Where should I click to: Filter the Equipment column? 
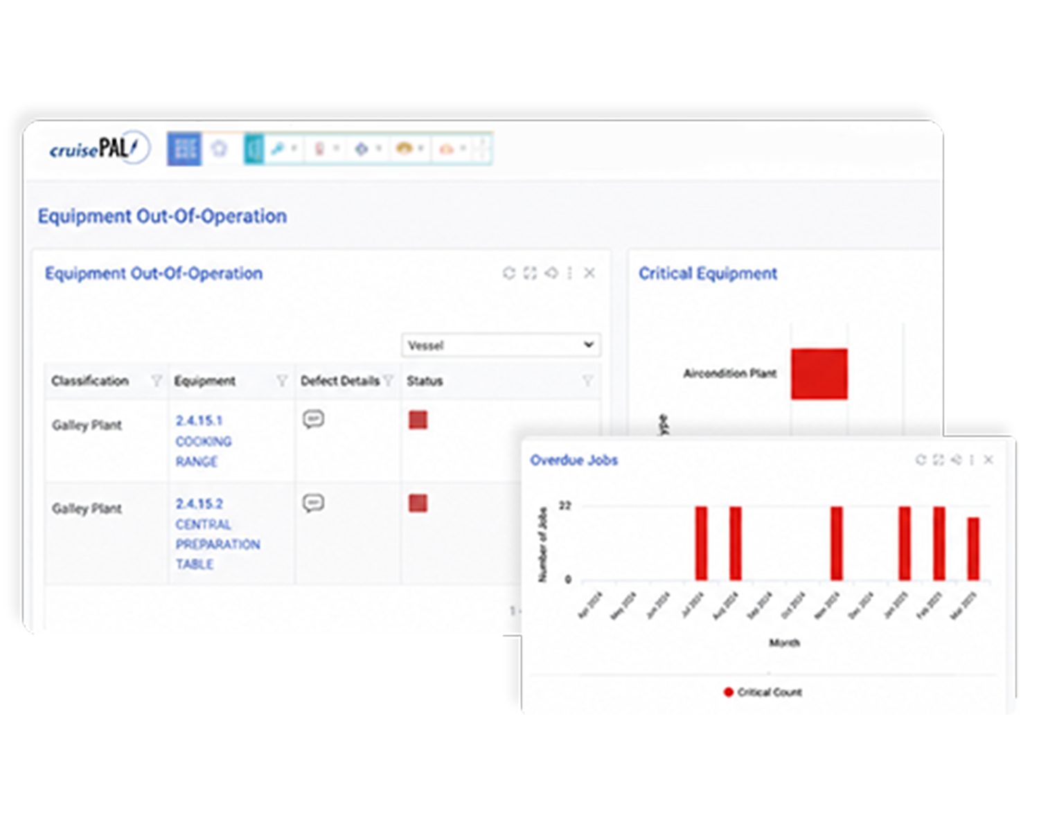tap(282, 381)
